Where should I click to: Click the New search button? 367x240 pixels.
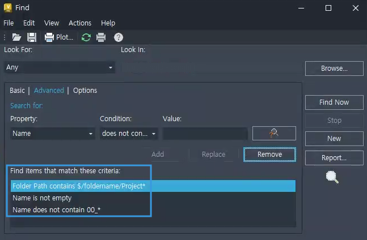pos(334,139)
